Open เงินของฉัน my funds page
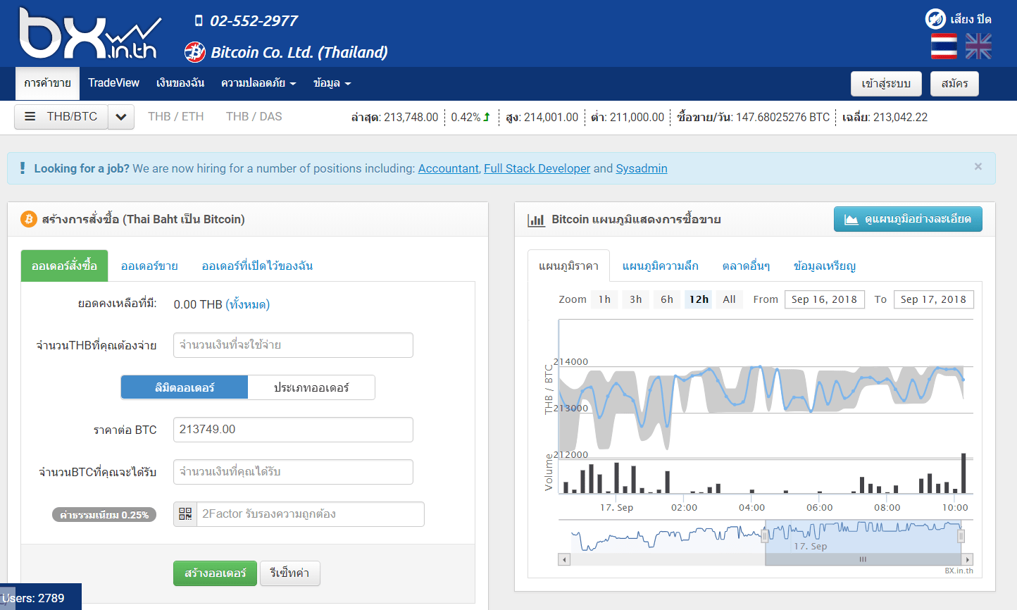 coord(180,83)
